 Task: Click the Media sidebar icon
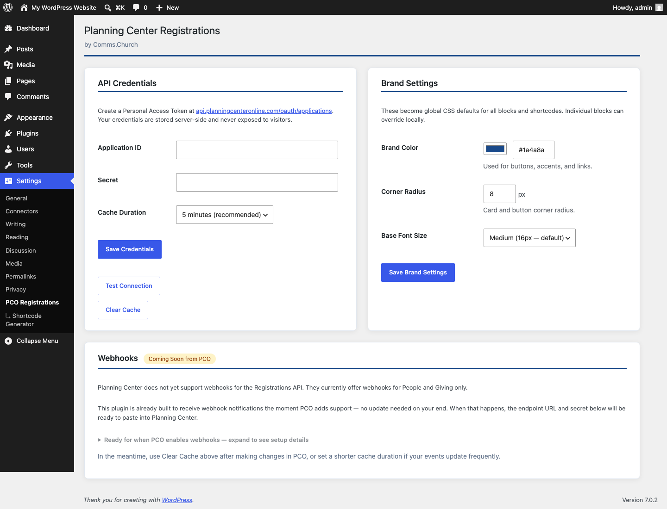pyautogui.click(x=8, y=65)
